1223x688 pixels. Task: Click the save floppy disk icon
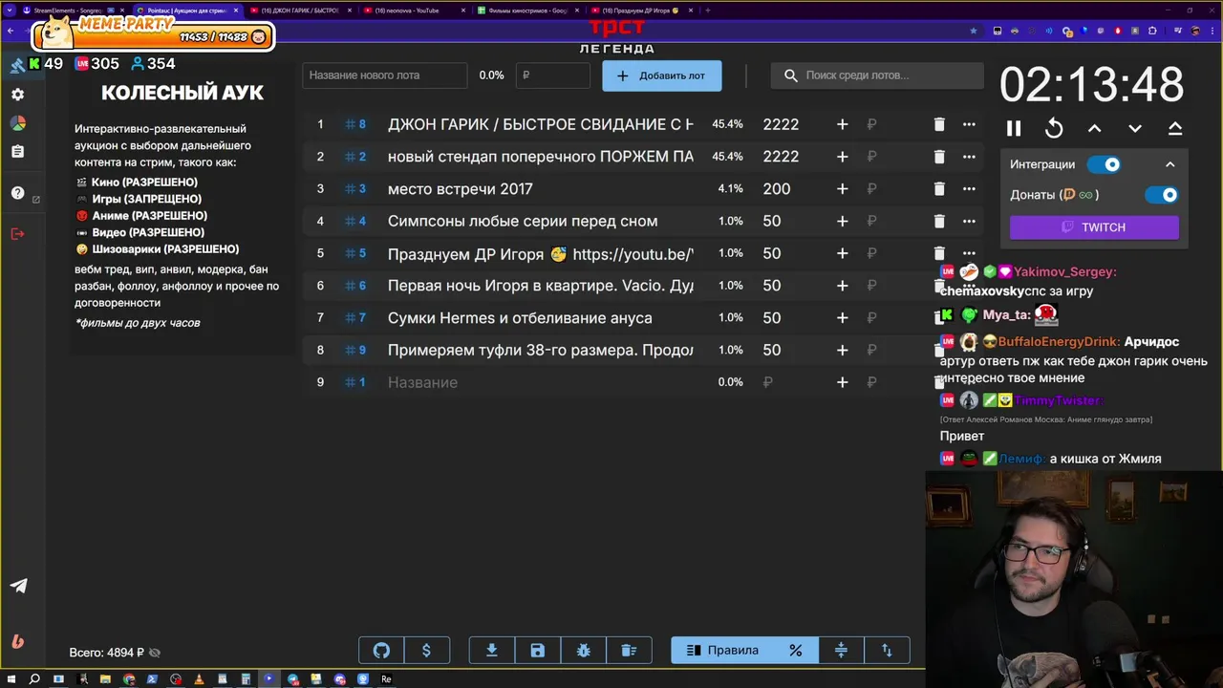click(x=537, y=651)
